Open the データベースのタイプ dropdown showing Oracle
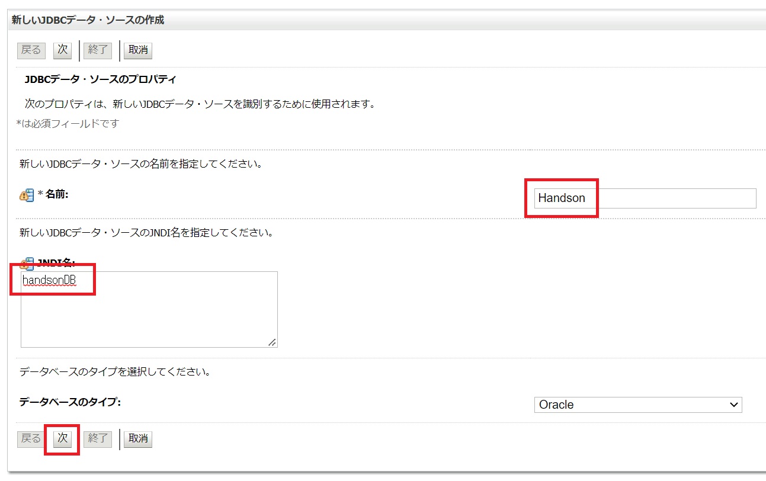Image resolution: width=766 pixels, height=481 pixels. pyautogui.click(x=637, y=405)
